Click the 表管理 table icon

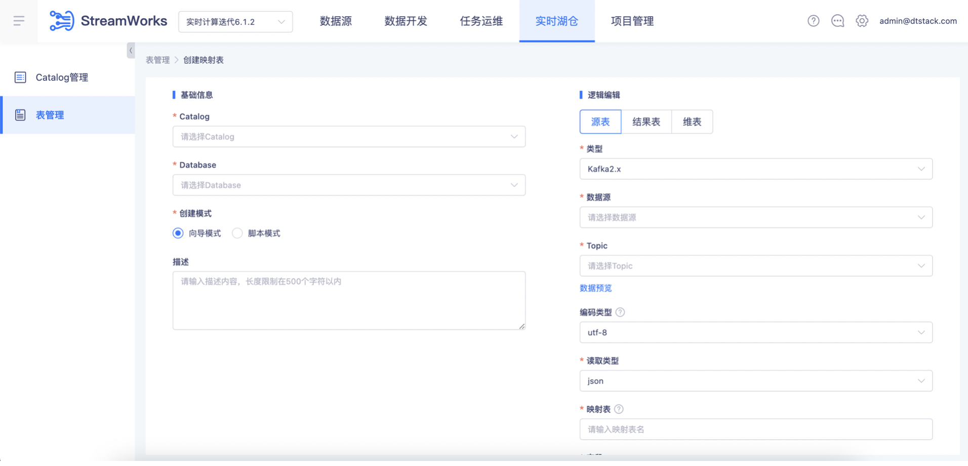point(20,115)
